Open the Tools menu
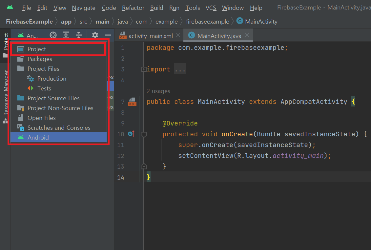This screenshot has height=250, width=371. click(x=193, y=8)
